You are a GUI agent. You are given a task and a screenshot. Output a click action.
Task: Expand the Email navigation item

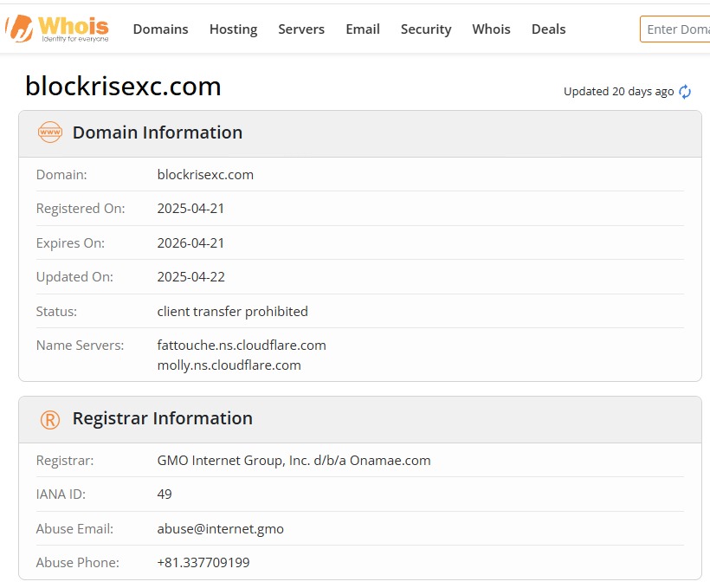pos(363,29)
